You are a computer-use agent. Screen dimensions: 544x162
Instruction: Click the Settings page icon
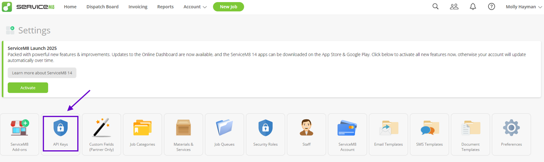click(10, 30)
